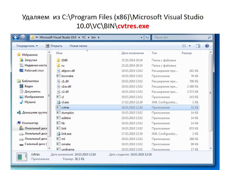The image size is (227, 170).
Task: Select the atlprov.dll file icon
Action: click(x=58, y=71)
